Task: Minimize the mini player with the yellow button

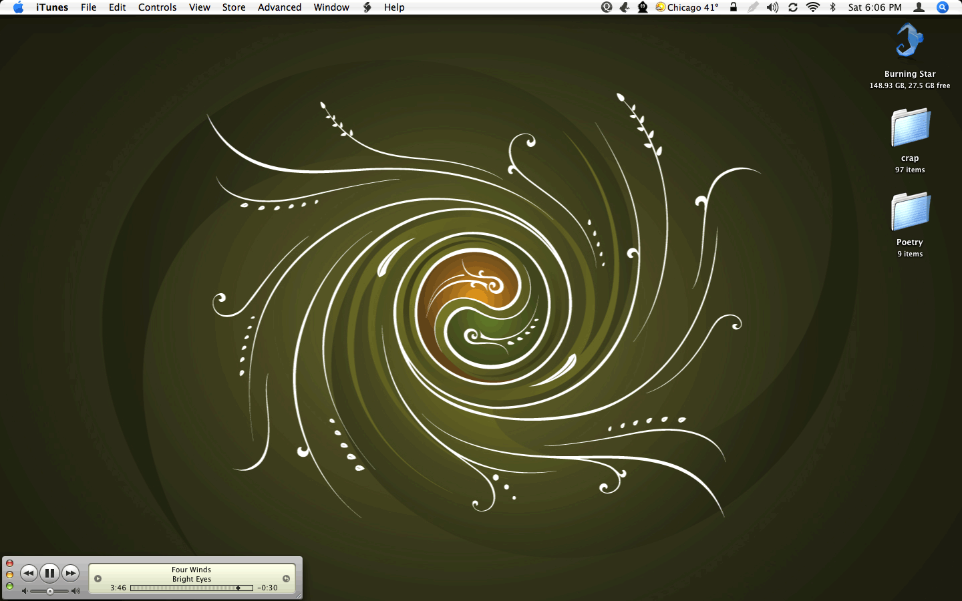Action: point(9,574)
